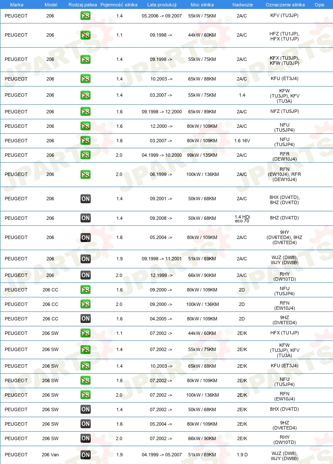This screenshot has height=464, width=333.
Task: Click the petrol icon in the 206 CC 1.6 09.2000 row
Action: point(86,290)
